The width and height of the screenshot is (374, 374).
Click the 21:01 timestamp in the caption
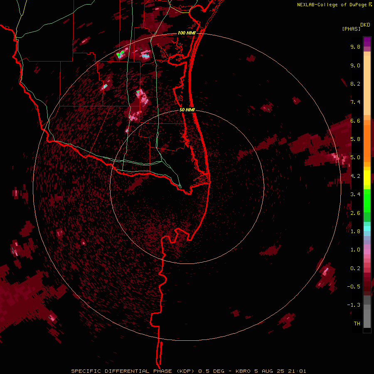point(296,371)
